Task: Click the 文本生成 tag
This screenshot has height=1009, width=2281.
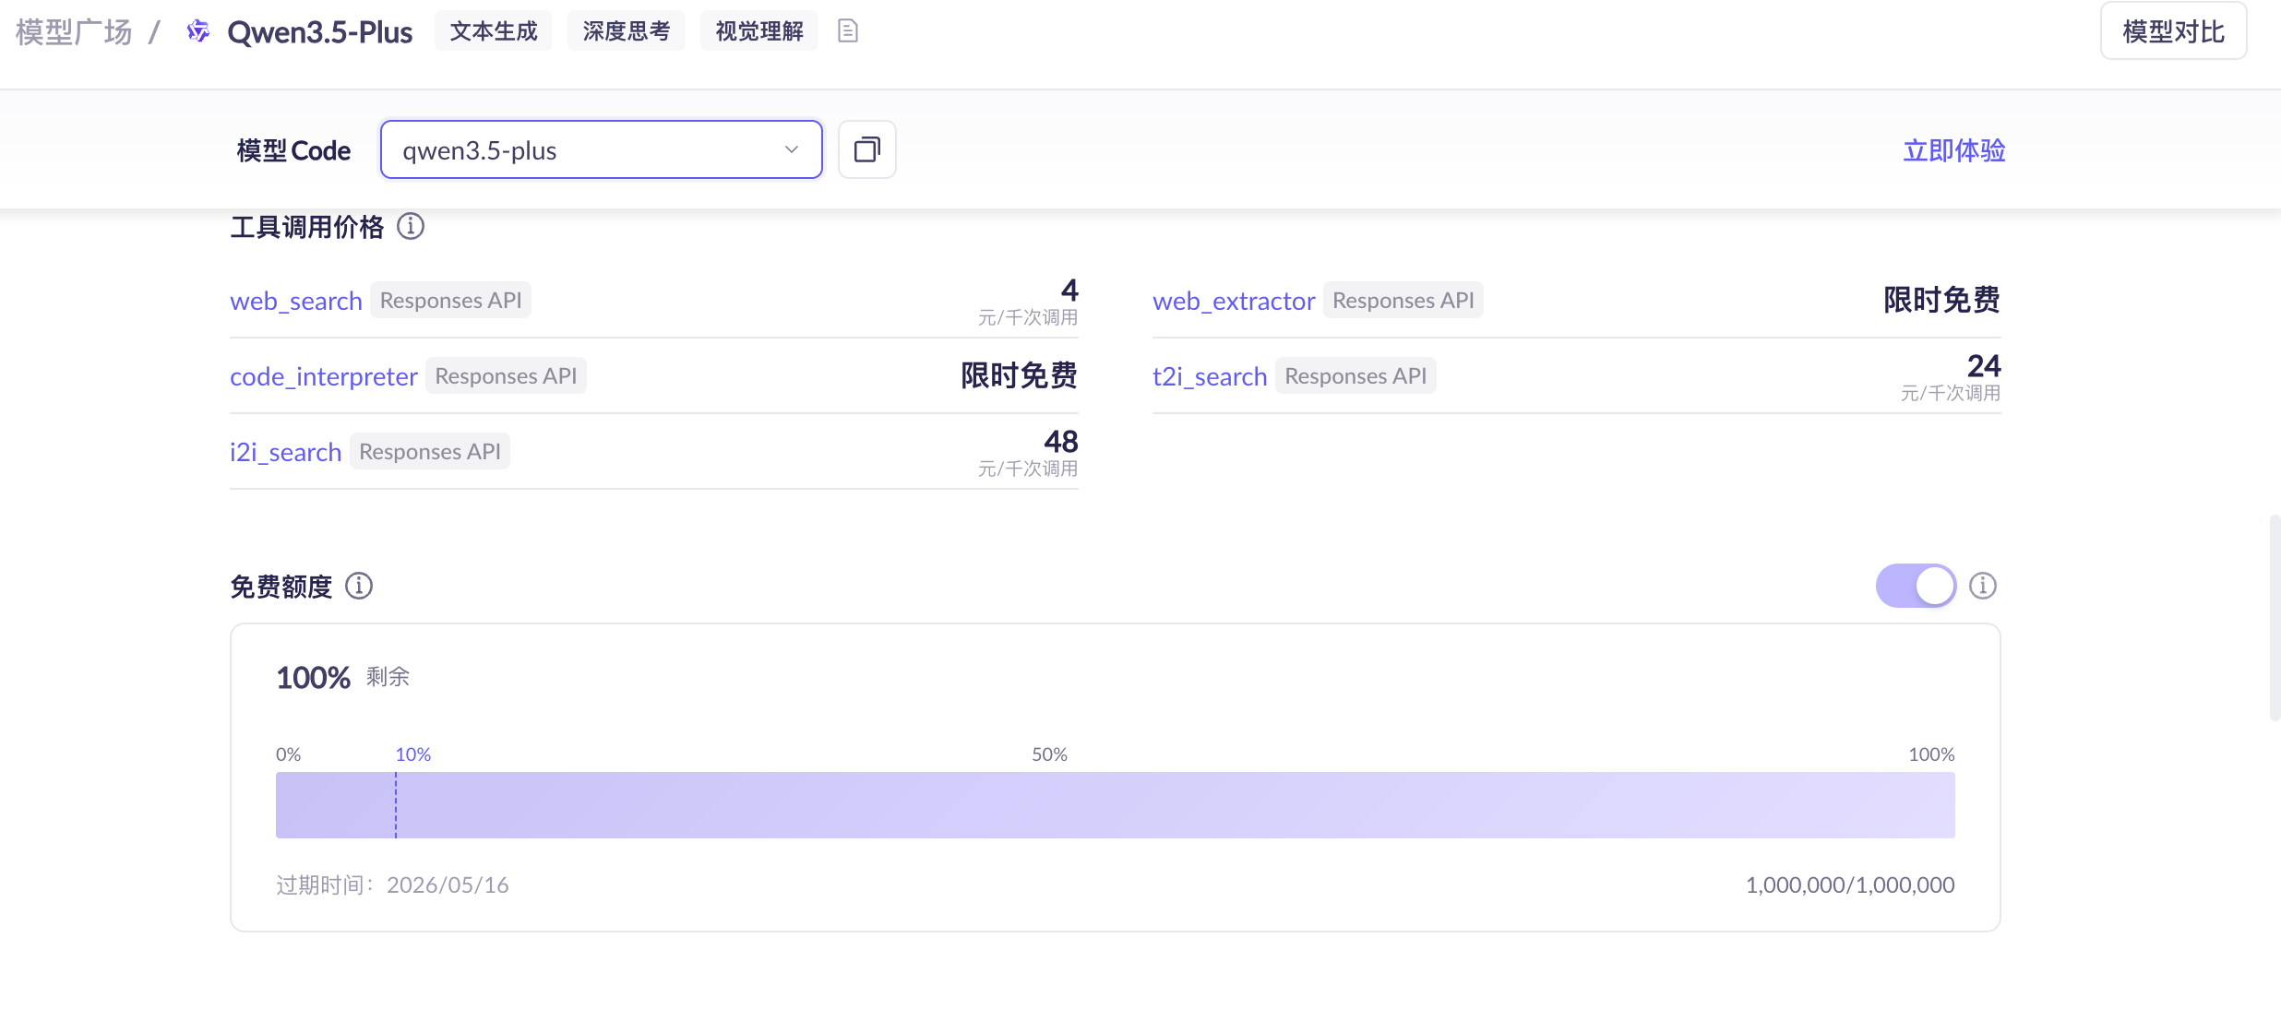Action: tap(493, 31)
